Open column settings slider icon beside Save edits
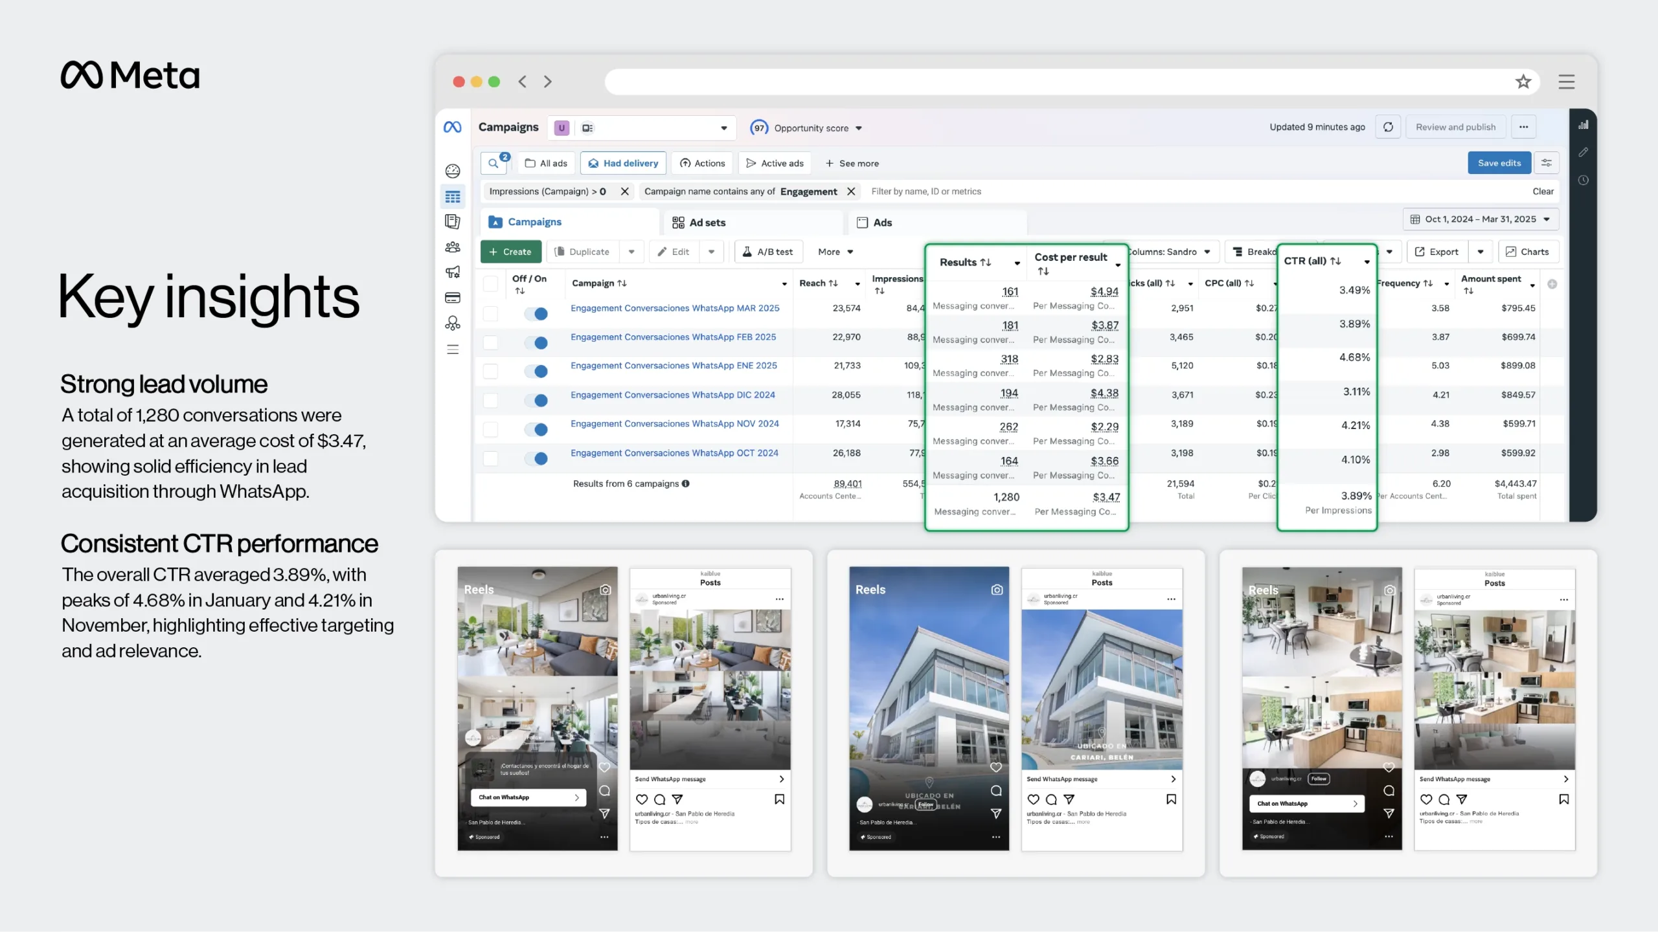 point(1547,163)
